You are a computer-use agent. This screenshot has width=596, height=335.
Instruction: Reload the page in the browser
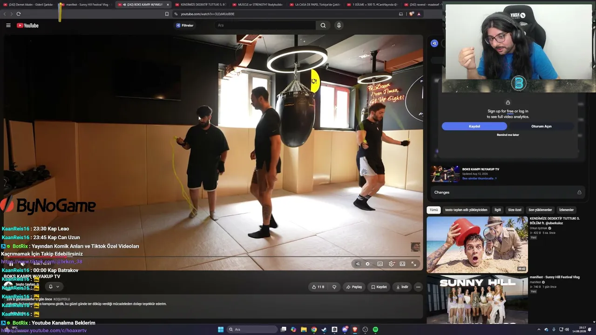(19, 14)
